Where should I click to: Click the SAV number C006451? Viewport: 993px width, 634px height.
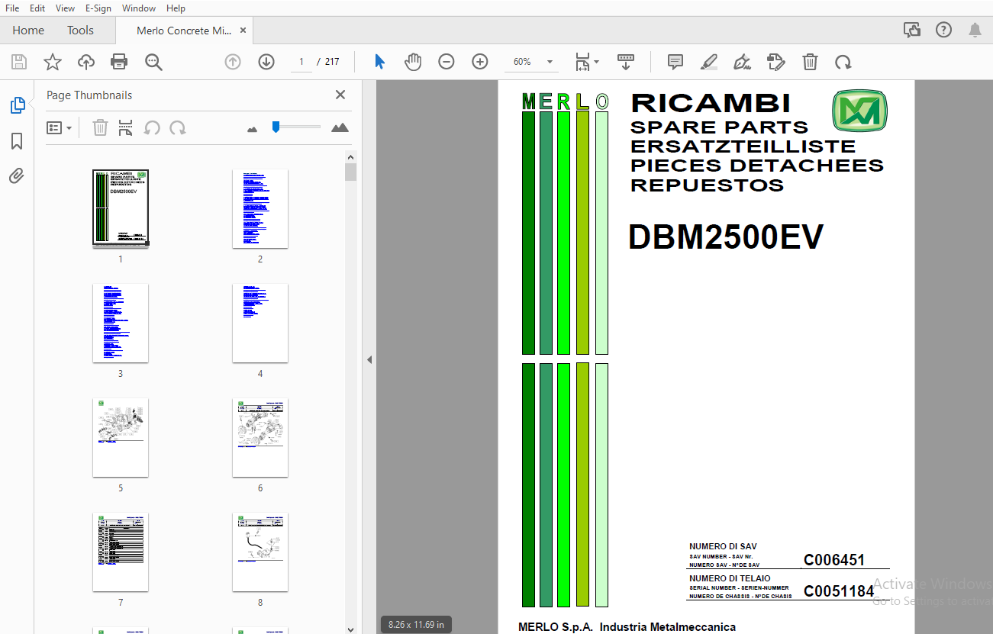coord(834,560)
